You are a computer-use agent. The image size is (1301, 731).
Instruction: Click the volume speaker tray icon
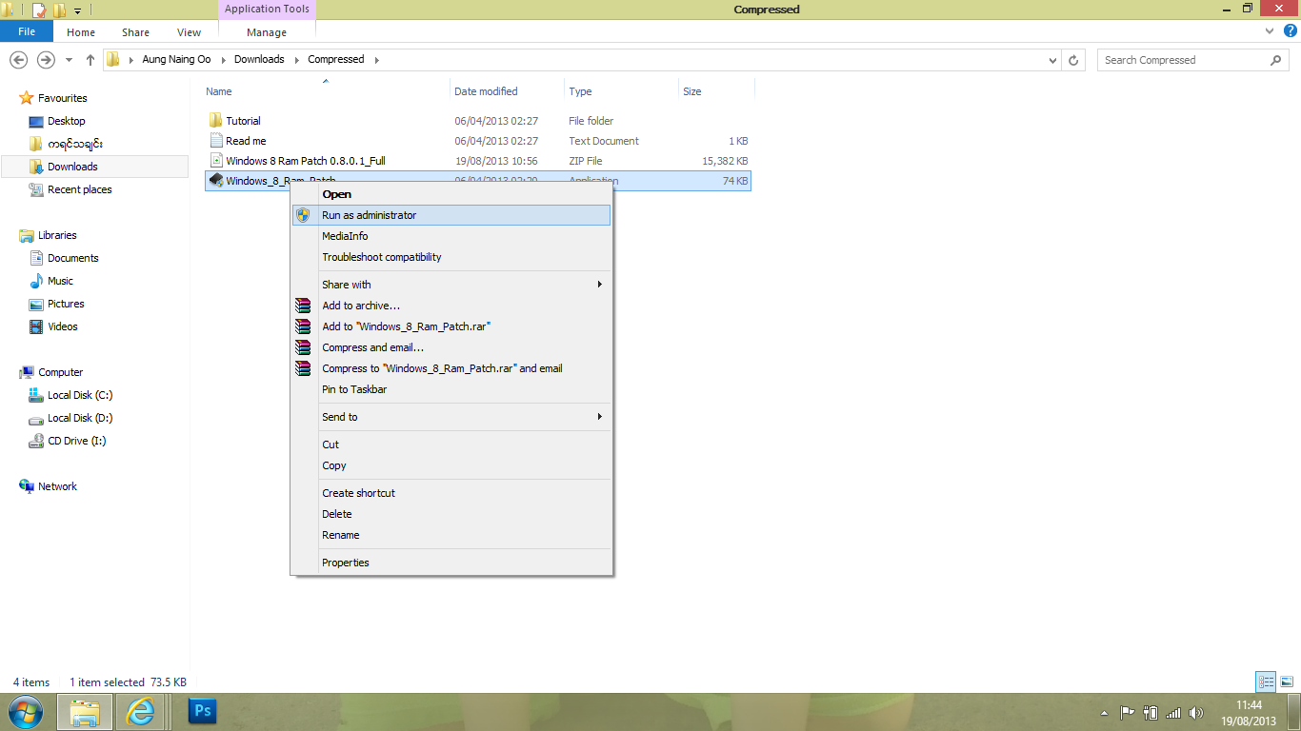1196,712
